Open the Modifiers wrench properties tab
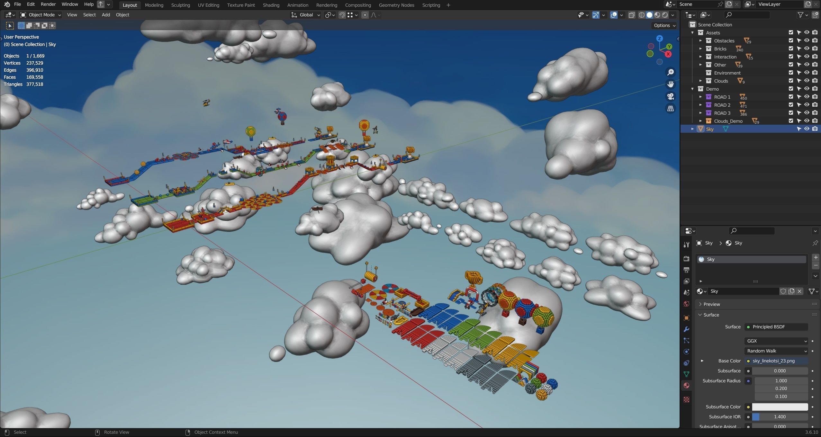 pos(686,329)
